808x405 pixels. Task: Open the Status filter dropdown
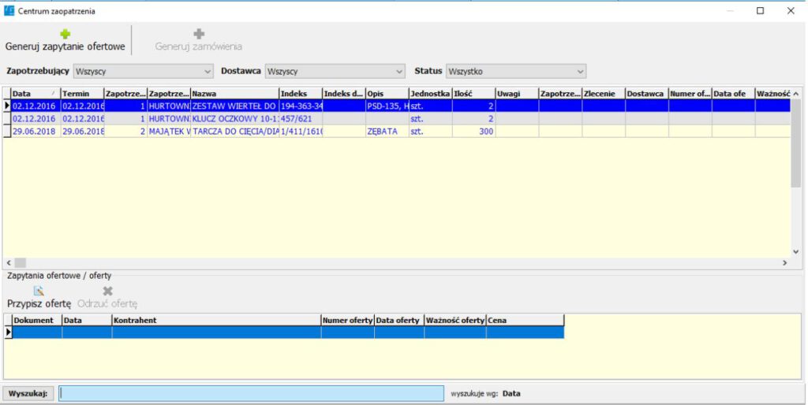(516, 71)
